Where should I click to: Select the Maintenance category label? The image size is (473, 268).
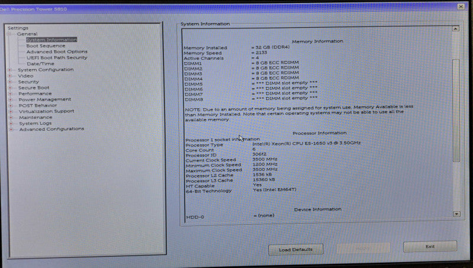coord(35,117)
